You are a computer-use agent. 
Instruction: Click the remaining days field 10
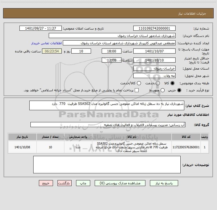click(x=81, y=51)
